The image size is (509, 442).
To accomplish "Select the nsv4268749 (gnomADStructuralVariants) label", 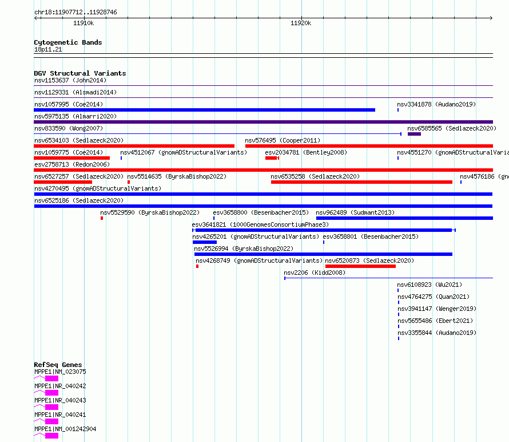I will coord(259,261).
